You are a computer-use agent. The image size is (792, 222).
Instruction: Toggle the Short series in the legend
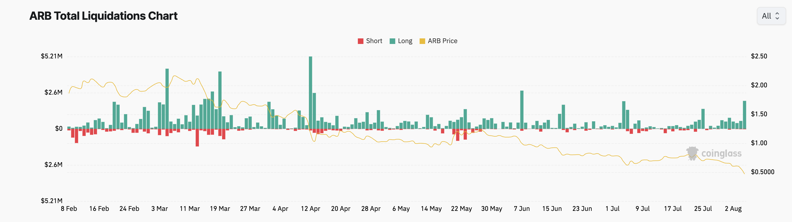click(x=374, y=41)
